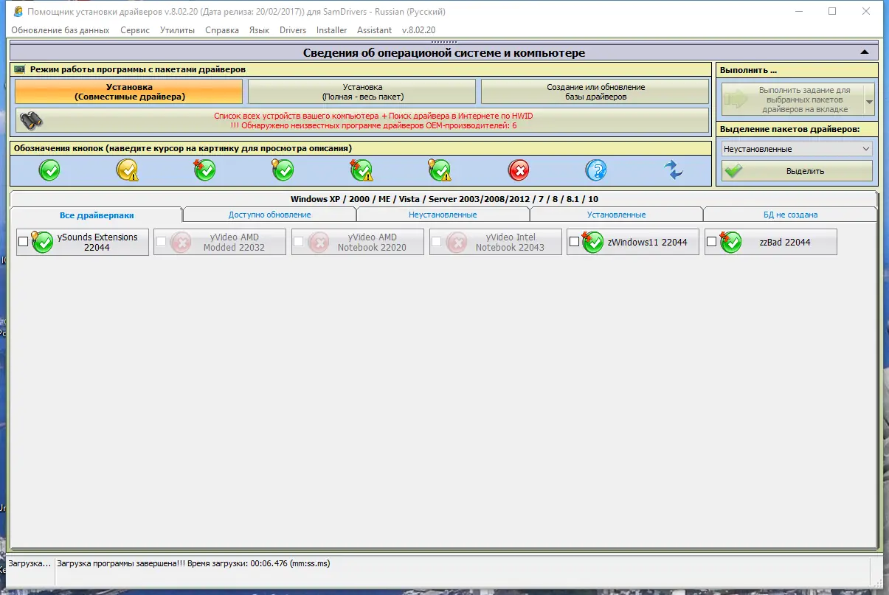This screenshot has width=889, height=595.
Task: Click the green arrow execute task icon
Action: (736, 100)
